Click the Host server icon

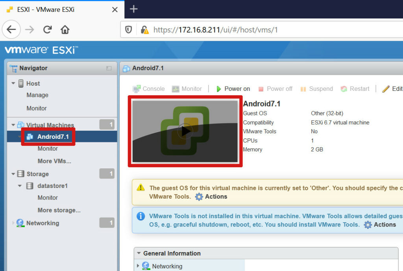click(21, 83)
